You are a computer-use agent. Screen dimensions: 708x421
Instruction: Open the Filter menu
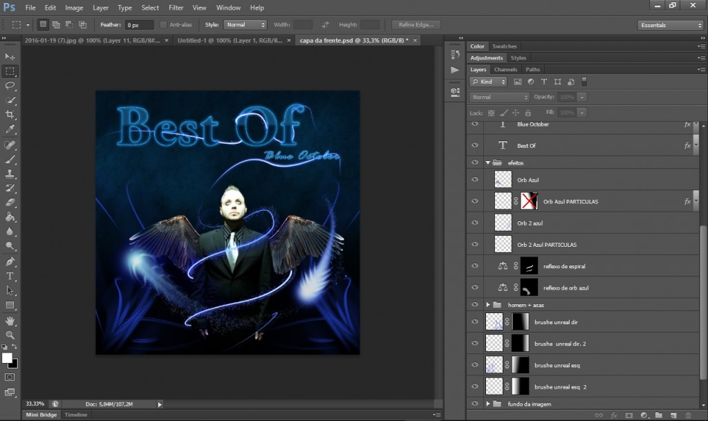click(x=176, y=8)
